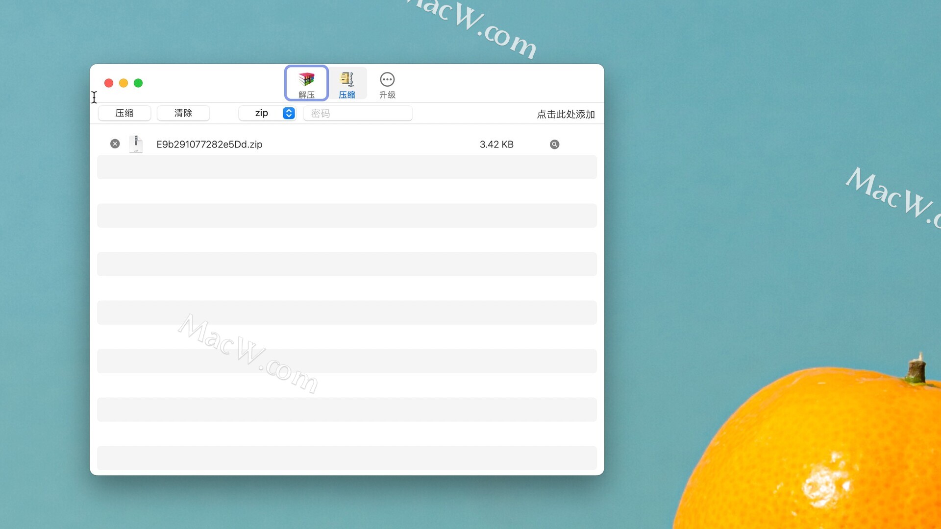The width and height of the screenshot is (941, 529).
Task: Remove E9b291077282e5Dd.zip from the list
Action: 115,144
